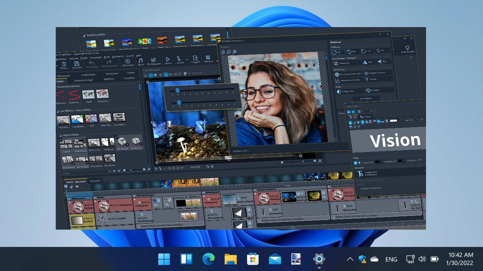Click the Öffnen toolbar icon in Photo Vision
This screenshot has height=271, width=483.
click(64, 64)
